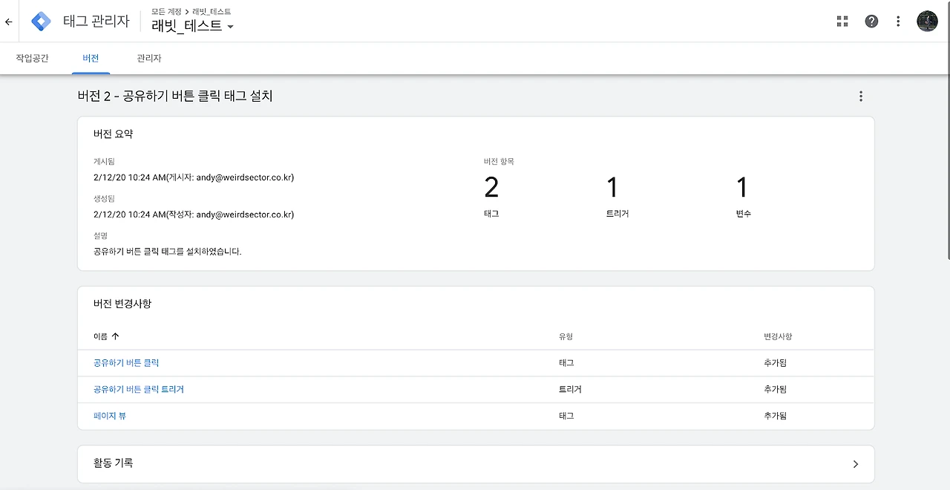Open the 페이지 뷰 tag link

110,416
